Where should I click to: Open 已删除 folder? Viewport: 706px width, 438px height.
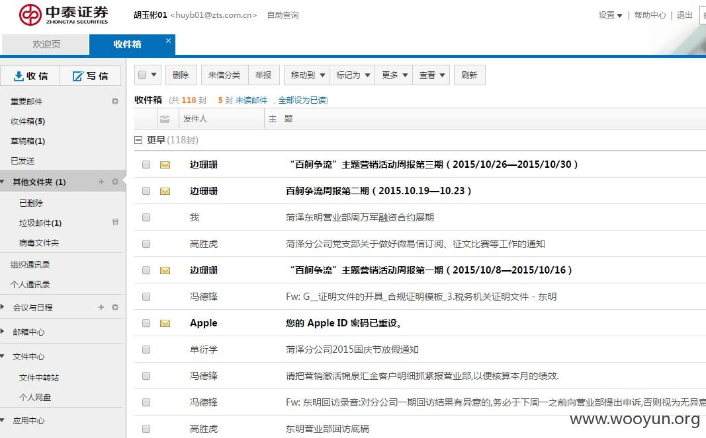(x=31, y=203)
